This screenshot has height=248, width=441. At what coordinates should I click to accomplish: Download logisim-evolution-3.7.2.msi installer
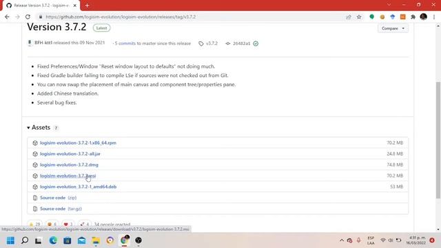click(68, 176)
